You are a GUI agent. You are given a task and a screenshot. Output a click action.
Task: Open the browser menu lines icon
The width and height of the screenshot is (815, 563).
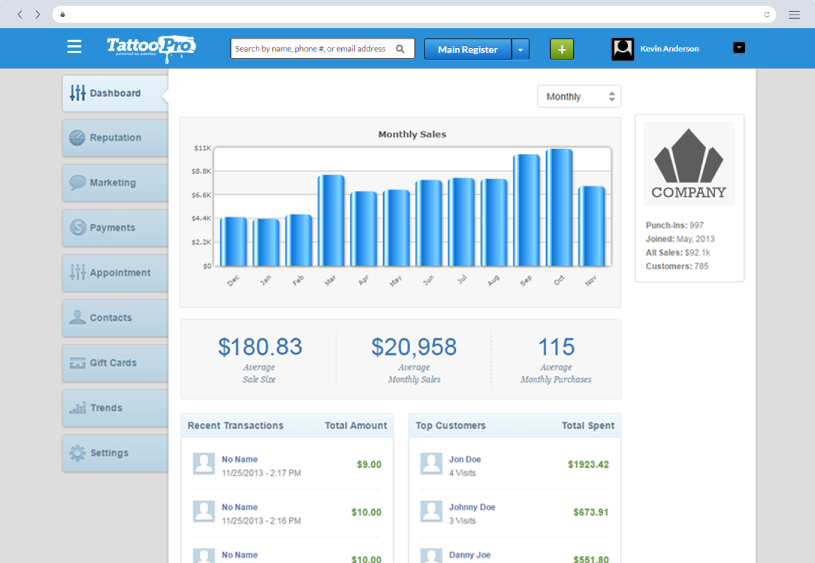(x=794, y=15)
